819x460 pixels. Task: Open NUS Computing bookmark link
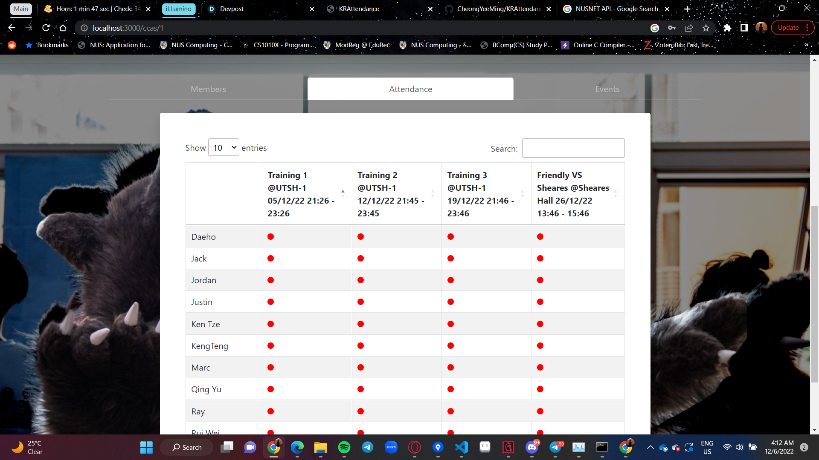coord(196,45)
